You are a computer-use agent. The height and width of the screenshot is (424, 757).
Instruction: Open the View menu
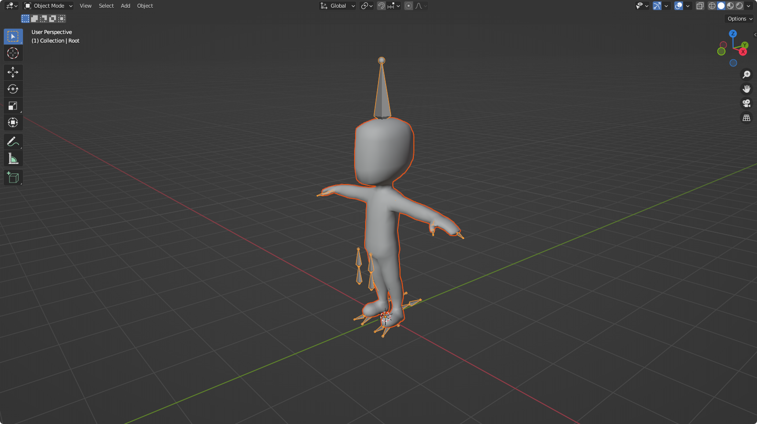[x=86, y=6]
